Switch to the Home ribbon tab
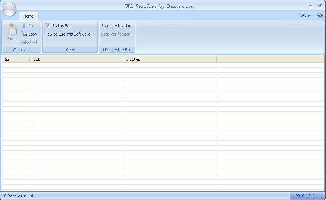326x200 pixels. [28, 16]
